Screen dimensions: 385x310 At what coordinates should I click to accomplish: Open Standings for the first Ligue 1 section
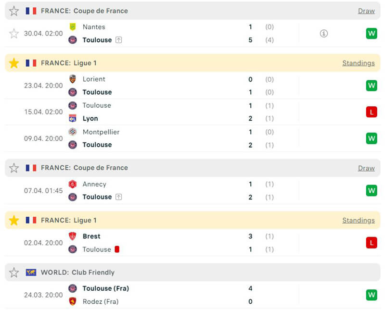point(358,63)
